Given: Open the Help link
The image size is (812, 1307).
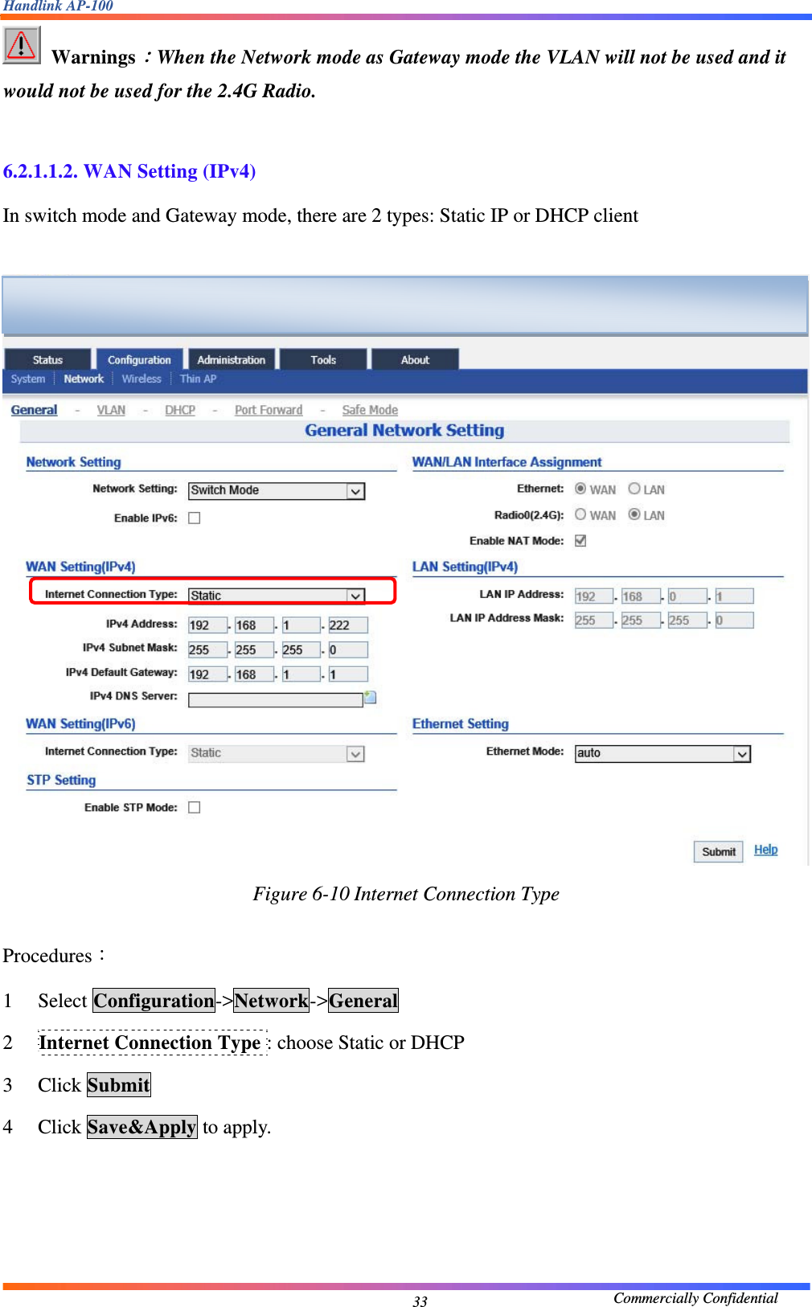Looking at the screenshot, I should [x=765, y=850].
